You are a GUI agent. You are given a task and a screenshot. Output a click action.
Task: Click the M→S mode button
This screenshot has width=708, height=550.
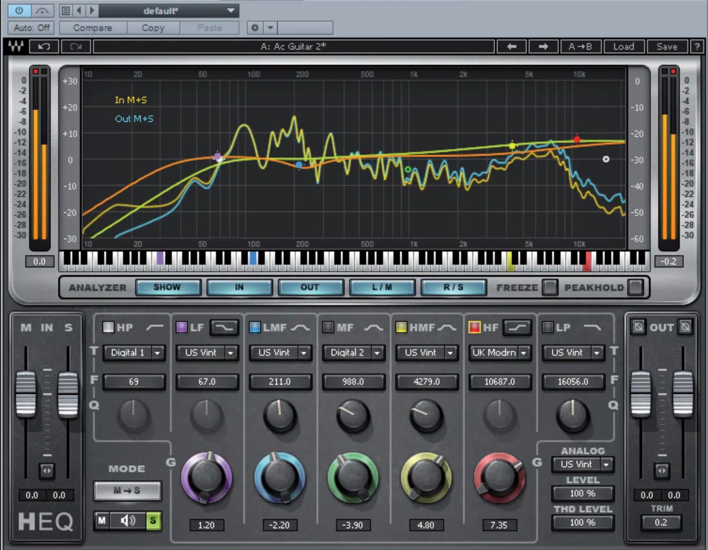pos(127,490)
